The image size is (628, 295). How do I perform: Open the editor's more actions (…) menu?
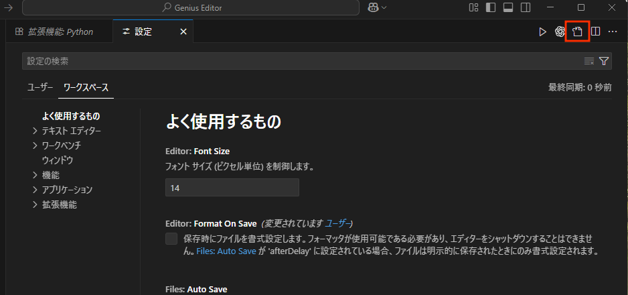(612, 32)
